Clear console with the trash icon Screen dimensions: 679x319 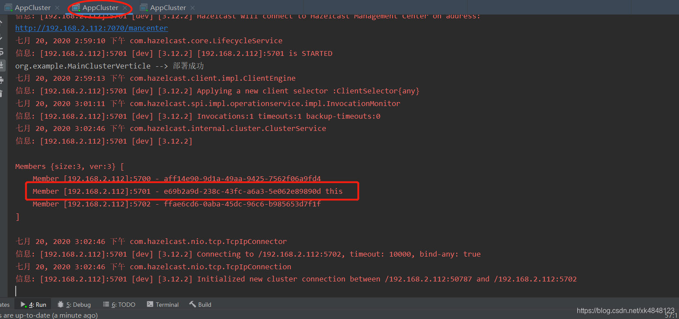click(x=2, y=93)
